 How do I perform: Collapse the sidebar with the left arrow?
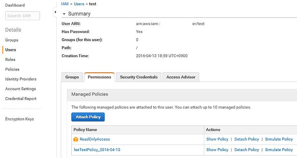pyautogui.click(x=55, y=12)
